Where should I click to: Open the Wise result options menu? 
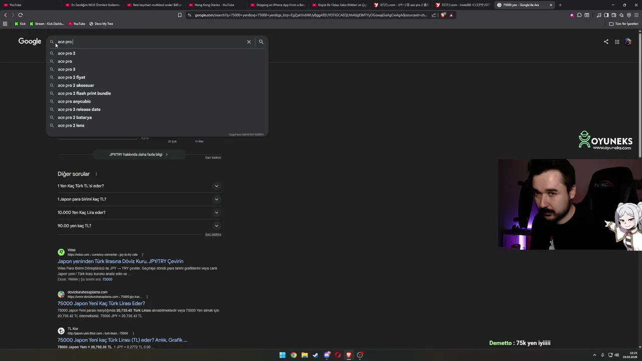click(x=142, y=255)
